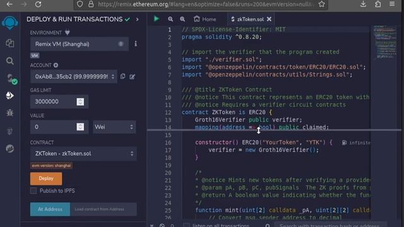The width and height of the screenshot is (404, 227).
Task: Click the padlock site info icon
Action: point(91,4)
